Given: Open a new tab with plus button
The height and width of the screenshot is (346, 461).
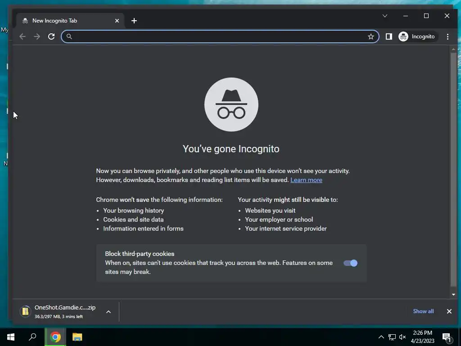Looking at the screenshot, I should pos(134,21).
